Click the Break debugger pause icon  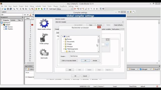pyautogui.click(x=94, y=9)
